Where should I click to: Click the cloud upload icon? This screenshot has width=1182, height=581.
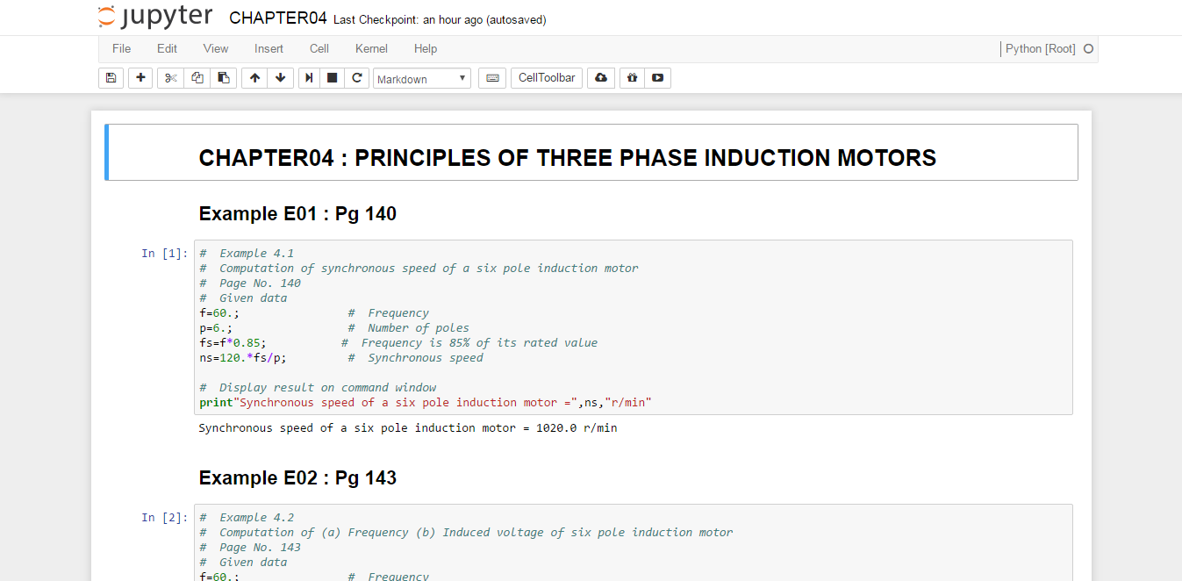[600, 78]
